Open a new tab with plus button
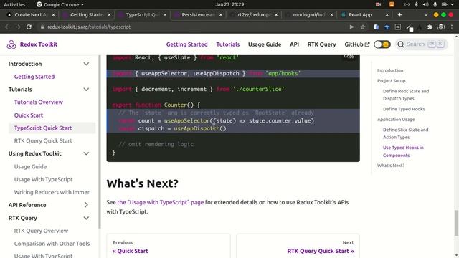 (x=399, y=14)
